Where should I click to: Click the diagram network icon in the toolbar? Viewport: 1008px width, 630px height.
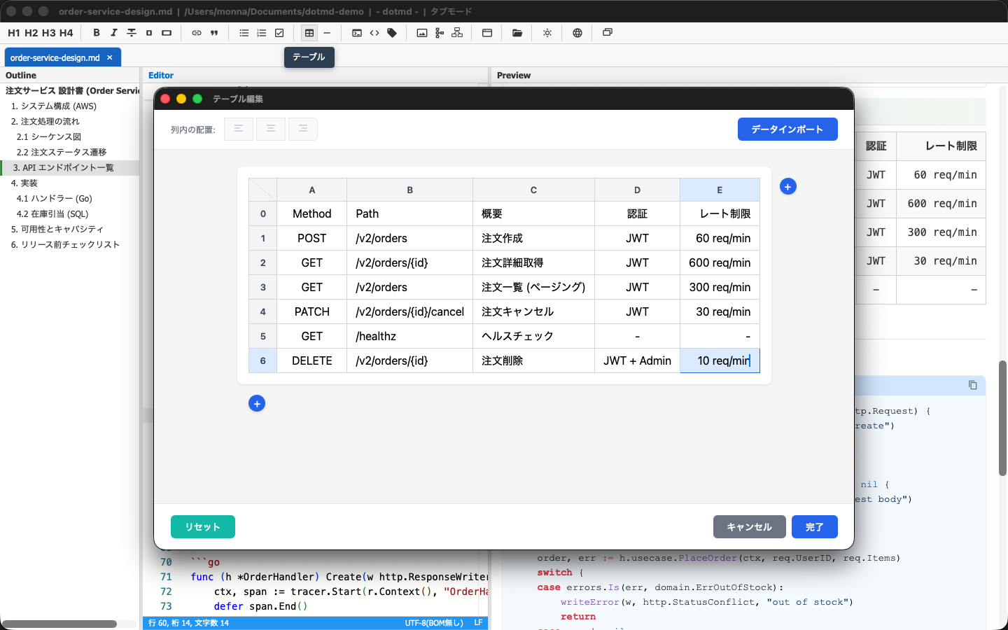pyautogui.click(x=457, y=33)
